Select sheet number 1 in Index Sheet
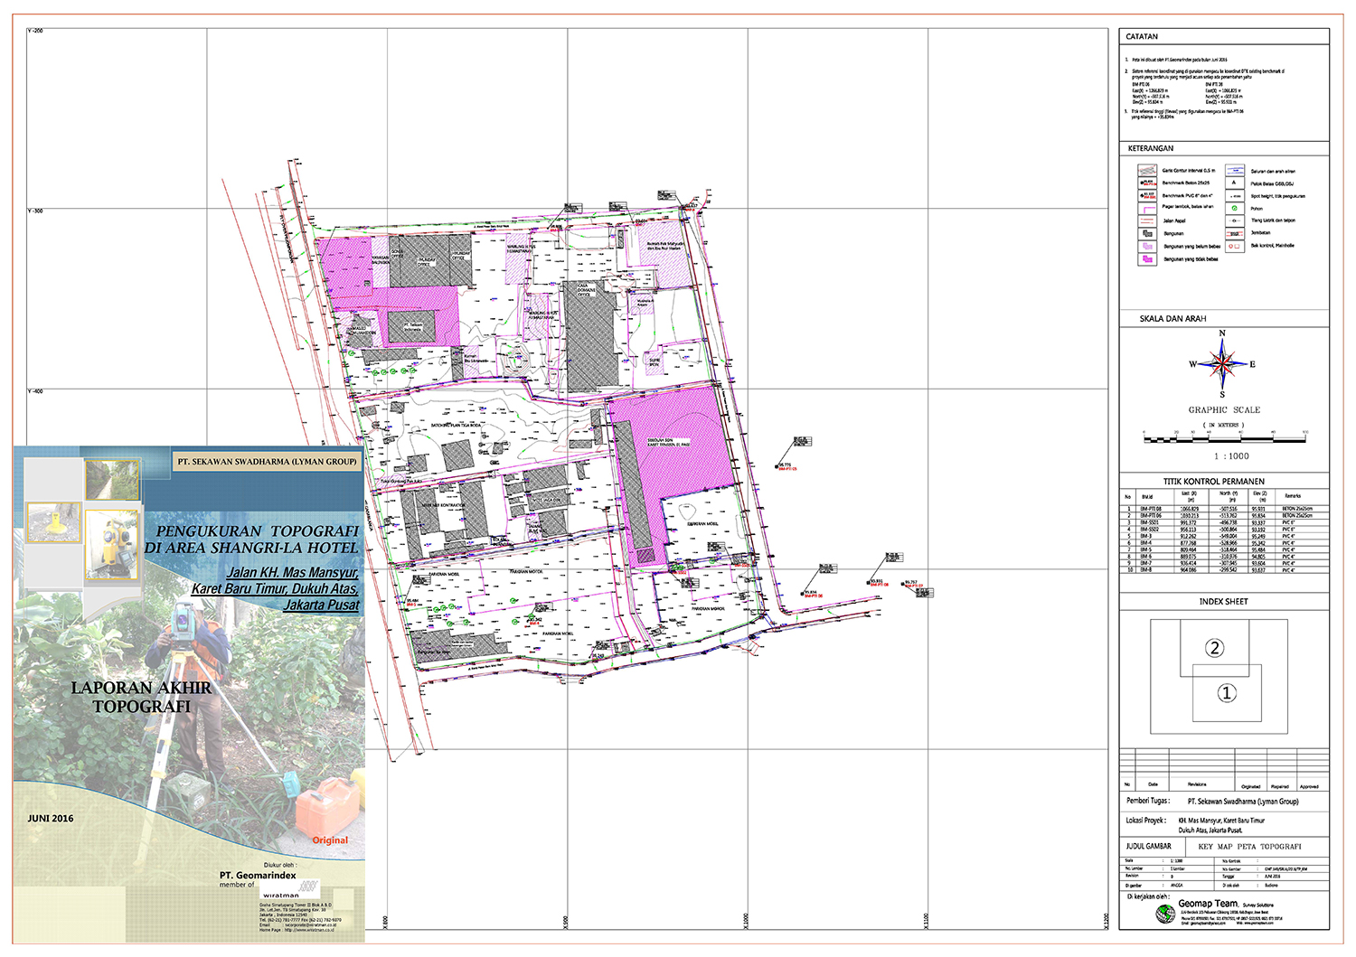The width and height of the screenshot is (1356, 957). pos(1227,693)
